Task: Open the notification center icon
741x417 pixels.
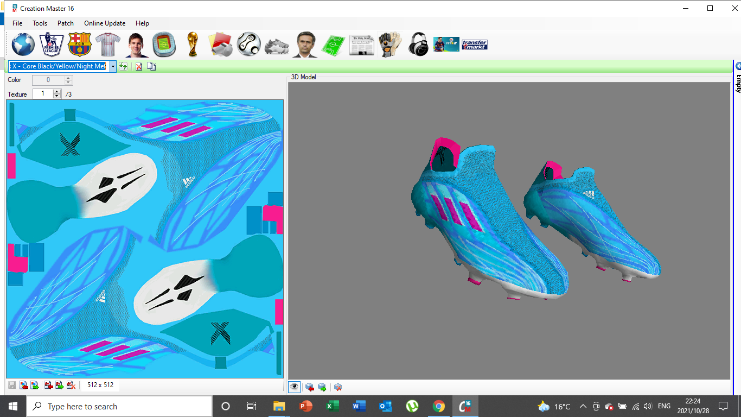Action: tap(723, 406)
